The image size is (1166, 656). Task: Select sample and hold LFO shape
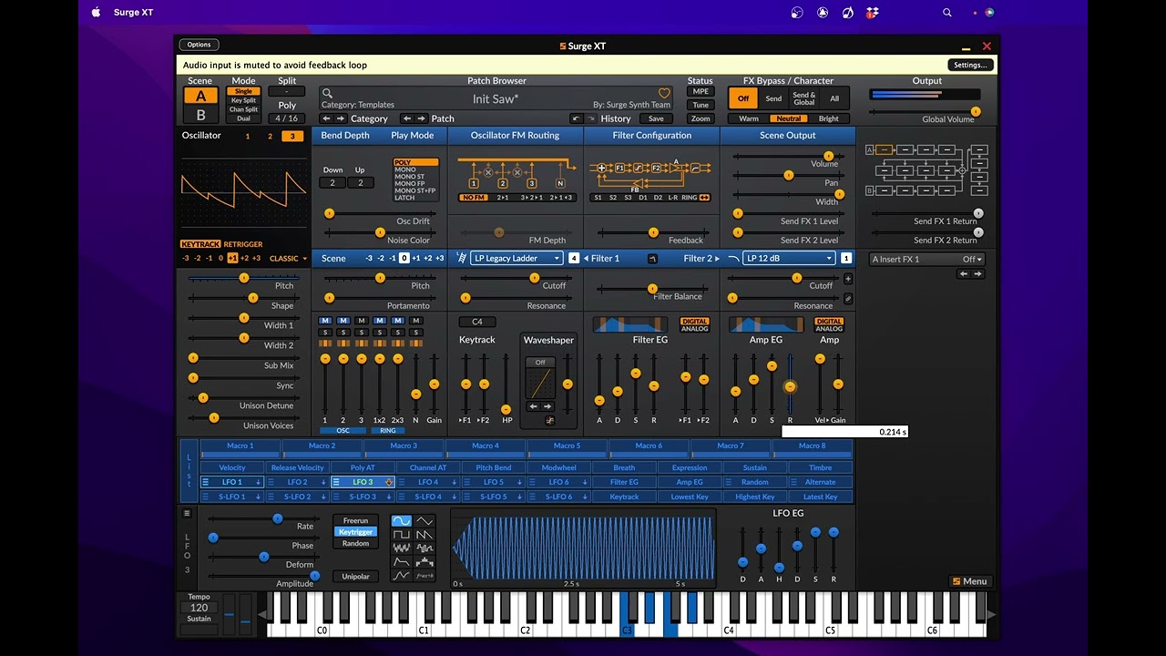pyautogui.click(x=424, y=548)
